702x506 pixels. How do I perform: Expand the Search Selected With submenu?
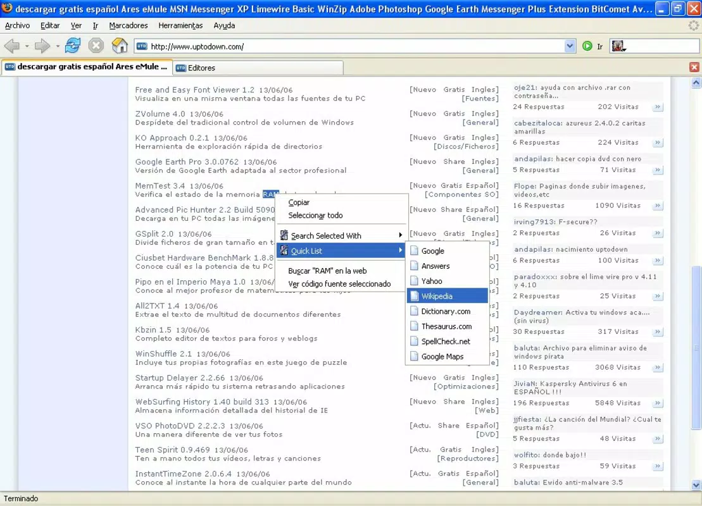pyautogui.click(x=400, y=235)
